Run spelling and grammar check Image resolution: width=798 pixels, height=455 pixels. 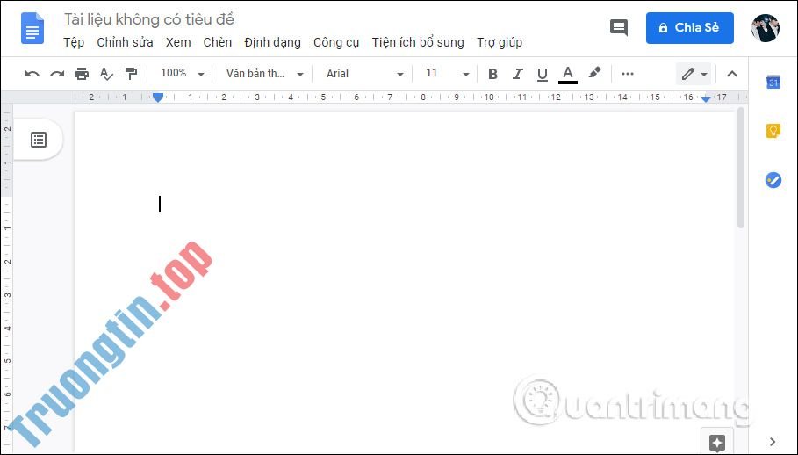pos(106,75)
